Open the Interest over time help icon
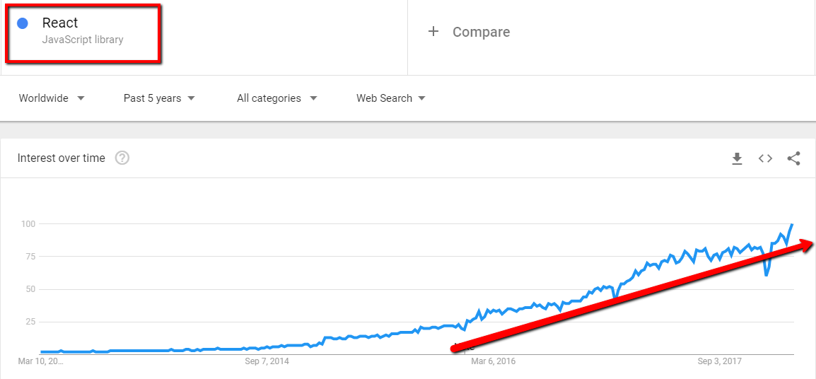The height and width of the screenshot is (379, 816). click(x=122, y=158)
